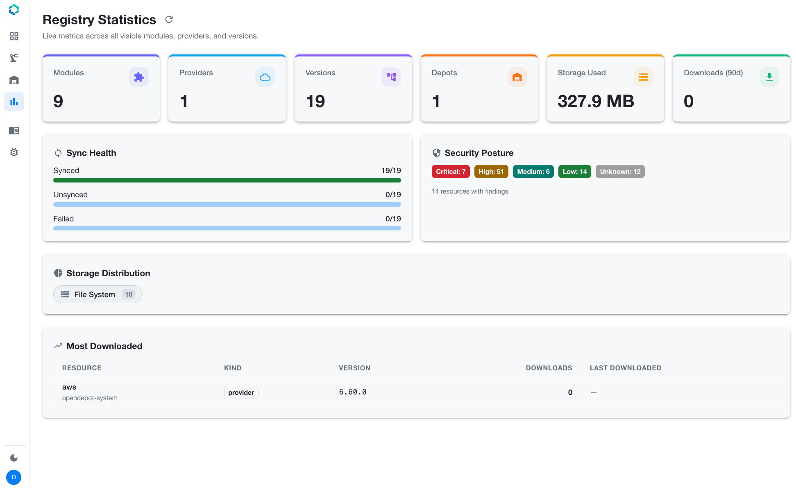Click the Security Posture heading
Viewport: 796px width, 489px height.
click(479, 153)
